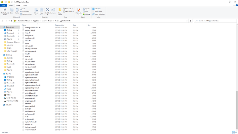Open tokovoip_script folder in sidebar

tap(12, 51)
